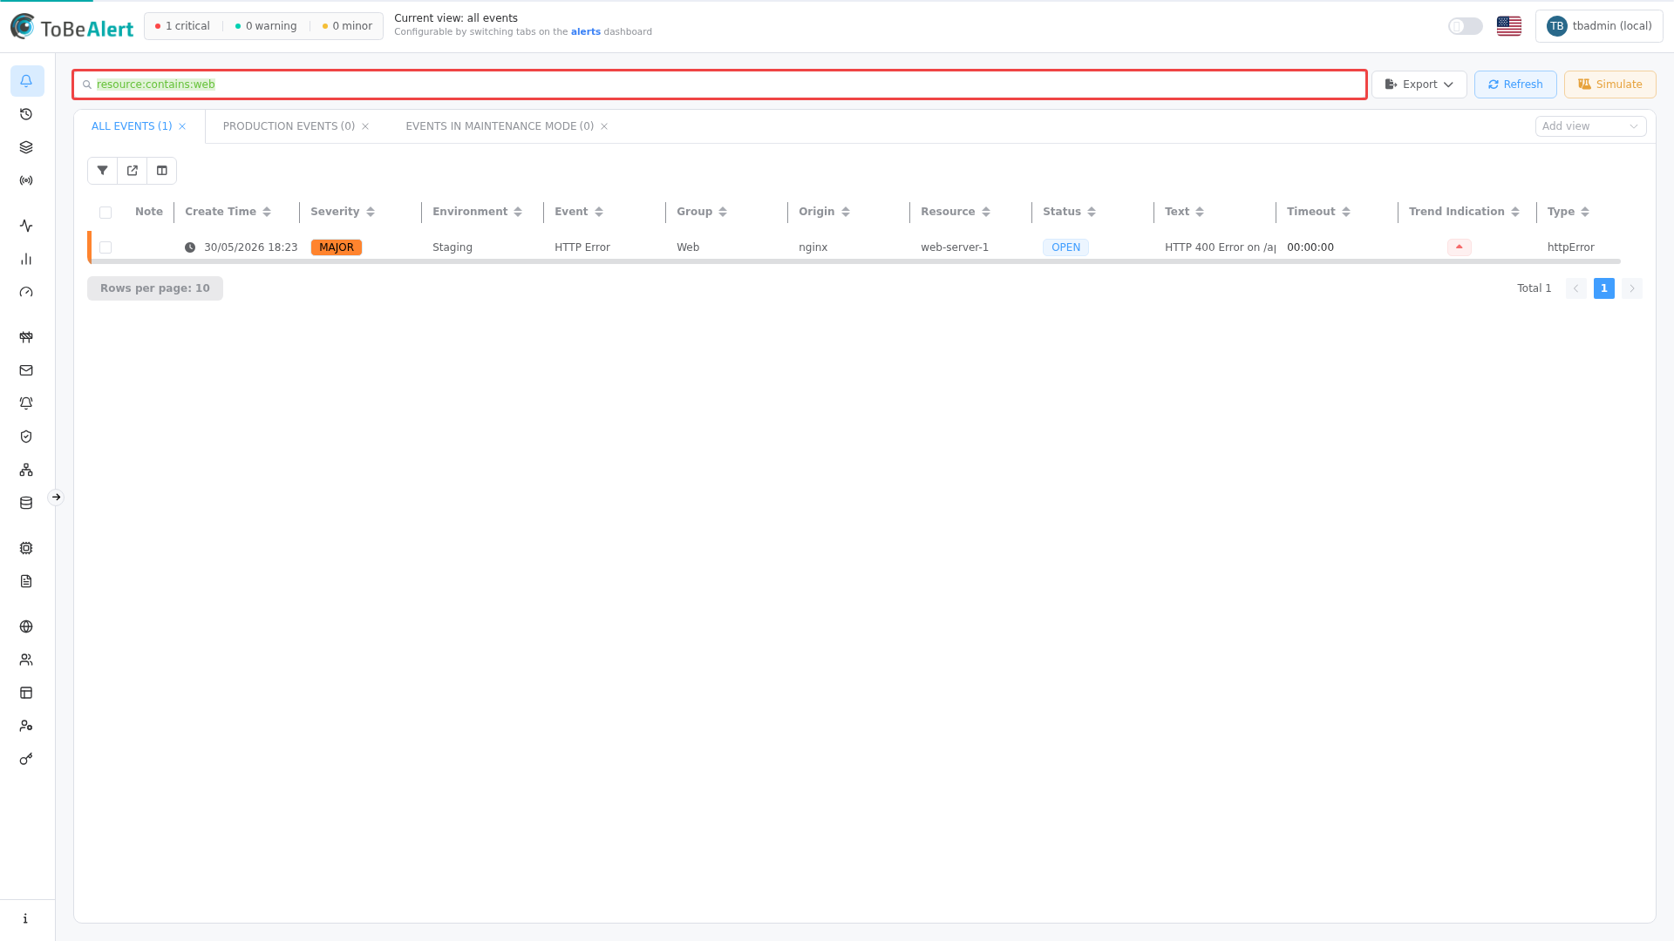Tick the select-all checkbox in table header
Screen dimensions: 1674x941
(x=105, y=213)
